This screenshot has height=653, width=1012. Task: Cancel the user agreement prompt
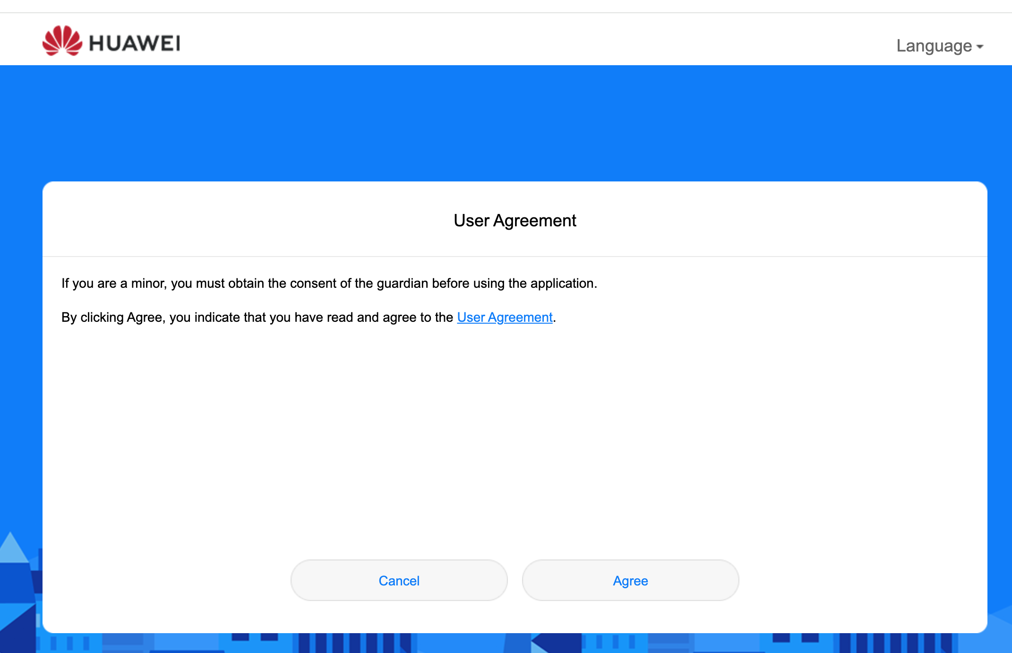coord(399,580)
